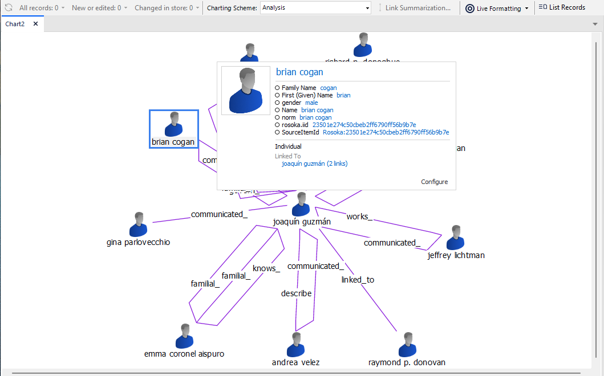
Task: Click the horizontal chart scrollbar
Action: click(297, 373)
